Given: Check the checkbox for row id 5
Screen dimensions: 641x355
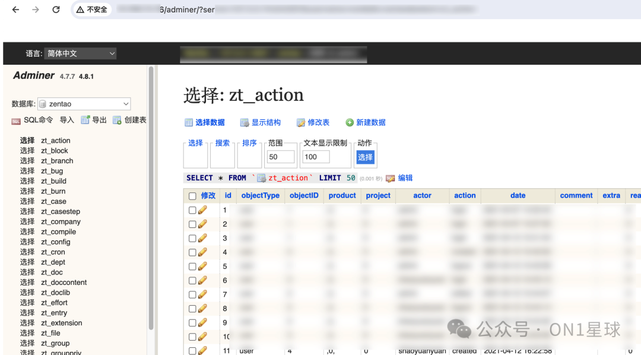Looking at the screenshot, I should [x=192, y=266].
